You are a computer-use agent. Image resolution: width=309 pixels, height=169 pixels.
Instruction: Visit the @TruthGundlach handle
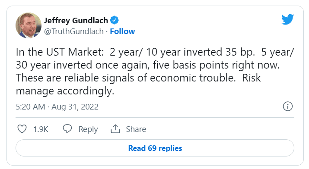click(x=74, y=31)
